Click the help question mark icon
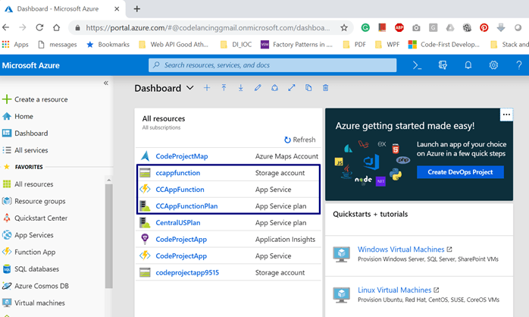This screenshot has height=317, width=529. pos(518,65)
